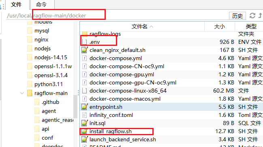Click the 926 B size cell
This screenshot has height=147, width=263.
pyautogui.click(x=227, y=42)
